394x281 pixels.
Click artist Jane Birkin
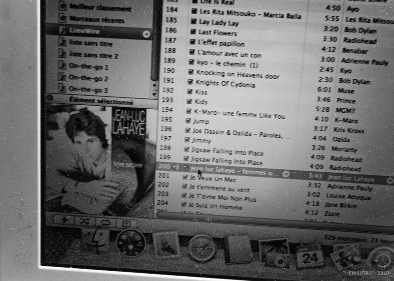coord(341,205)
